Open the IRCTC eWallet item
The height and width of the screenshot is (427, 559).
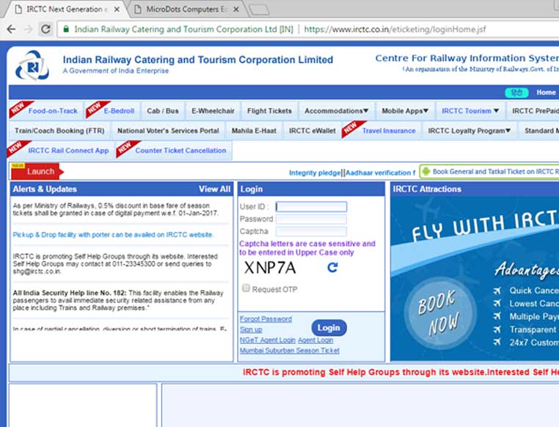[x=313, y=131]
